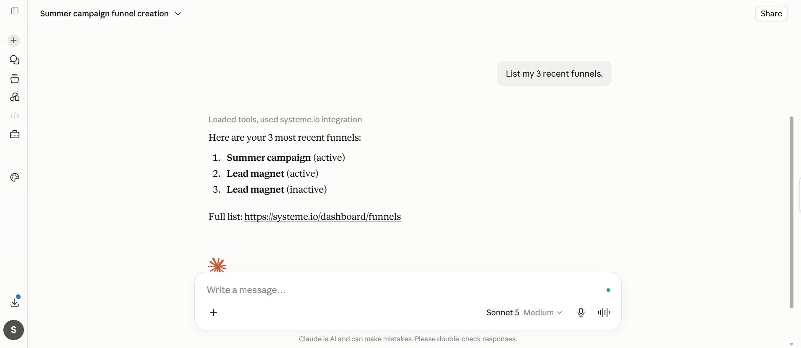The width and height of the screenshot is (801, 348).
Task: Start a new chat with plus icon
Action: tap(14, 41)
